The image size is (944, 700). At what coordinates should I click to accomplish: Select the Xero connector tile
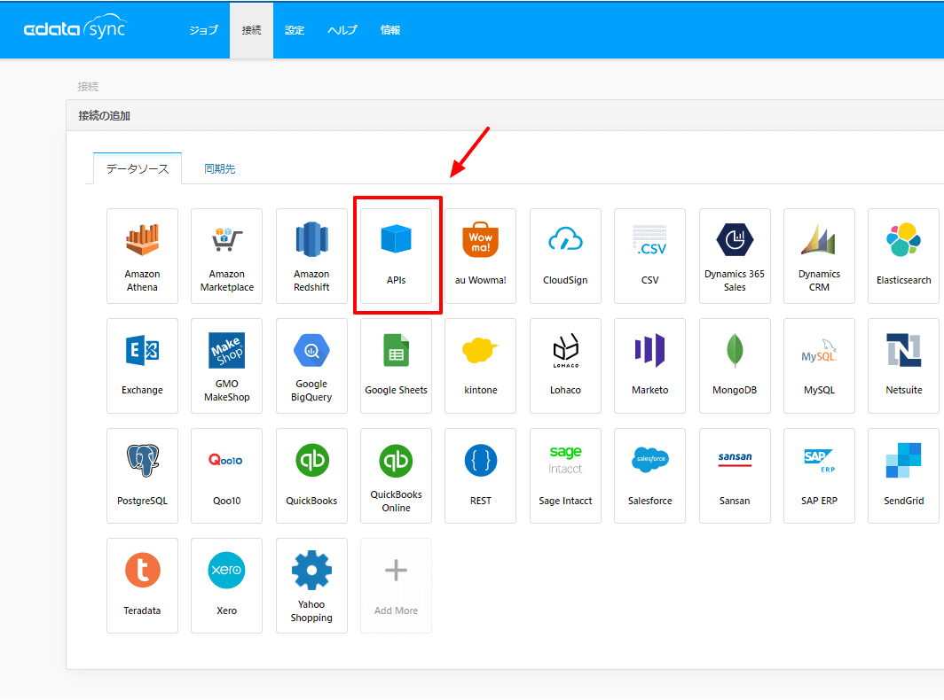(x=227, y=586)
